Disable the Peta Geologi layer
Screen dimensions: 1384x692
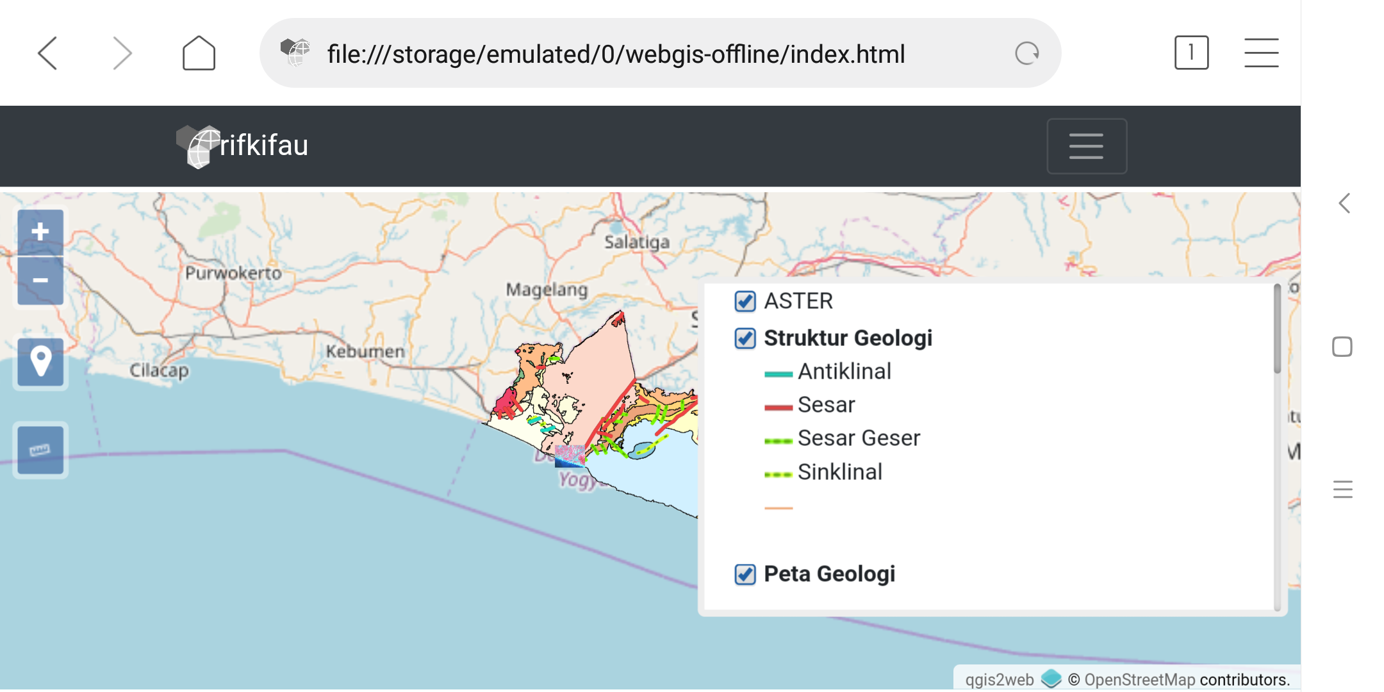(x=745, y=574)
